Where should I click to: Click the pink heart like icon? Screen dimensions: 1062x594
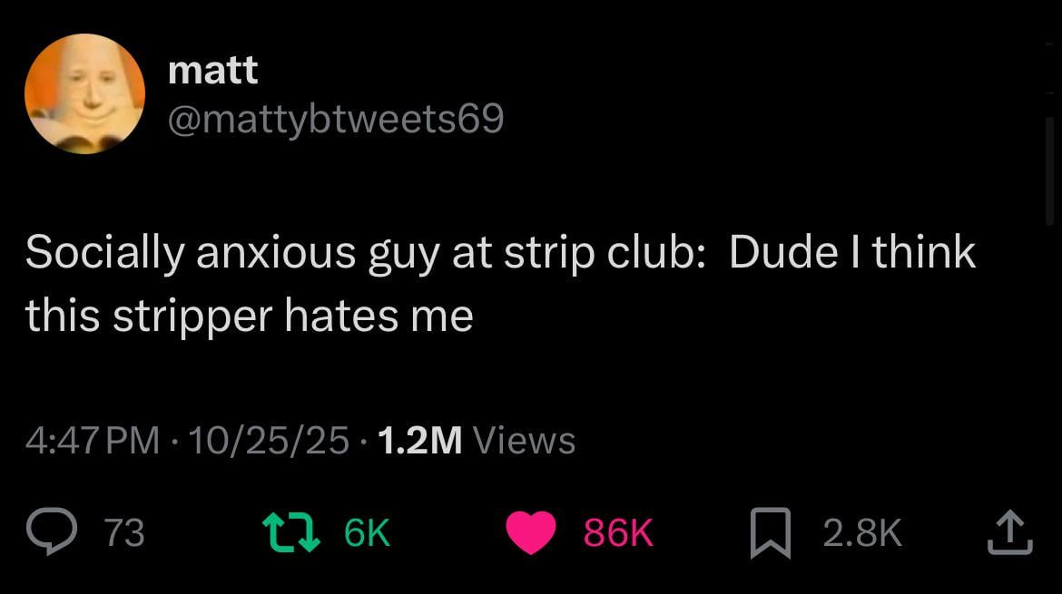(x=531, y=532)
